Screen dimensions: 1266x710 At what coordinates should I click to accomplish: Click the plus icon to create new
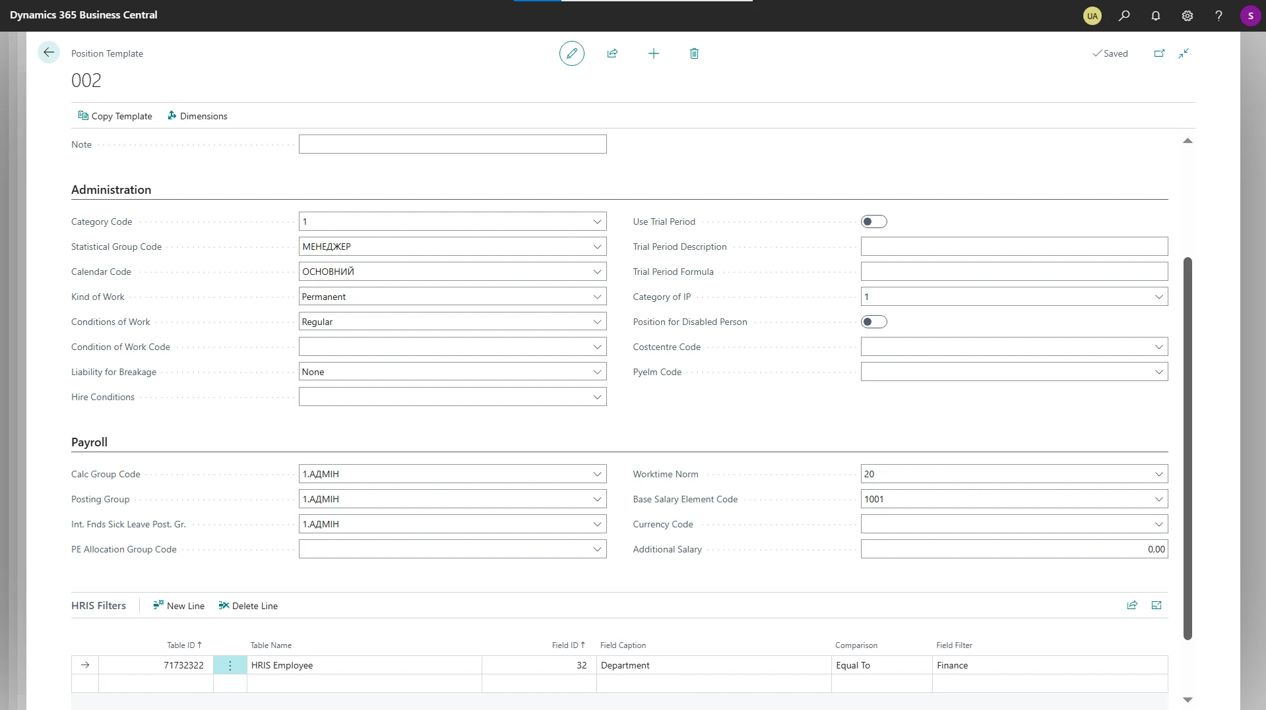tap(653, 53)
